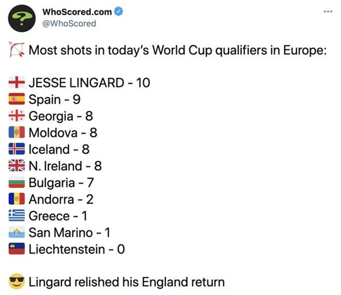Viewport: 341px width, 295px height.
Task: Click the Bulgaria flag emoji
Action: coord(16,182)
